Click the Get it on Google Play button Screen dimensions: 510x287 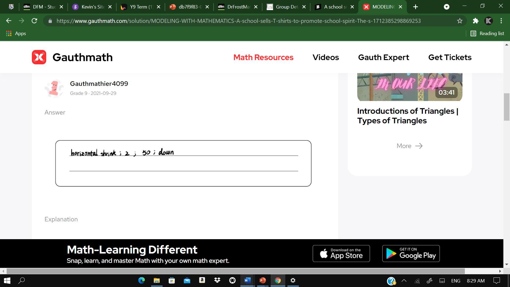[x=411, y=254]
